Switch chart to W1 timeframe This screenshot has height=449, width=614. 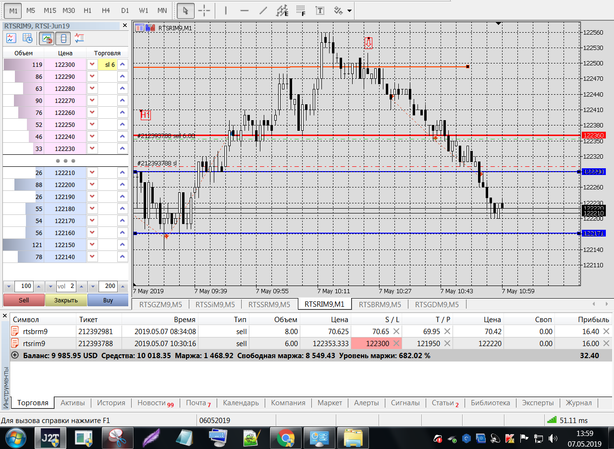click(144, 10)
